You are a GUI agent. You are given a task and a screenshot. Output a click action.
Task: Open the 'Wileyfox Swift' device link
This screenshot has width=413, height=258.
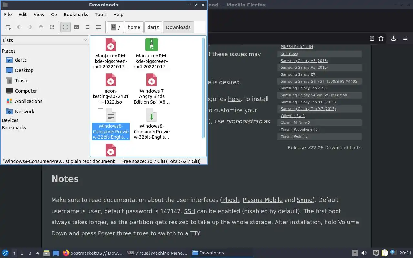click(293, 116)
